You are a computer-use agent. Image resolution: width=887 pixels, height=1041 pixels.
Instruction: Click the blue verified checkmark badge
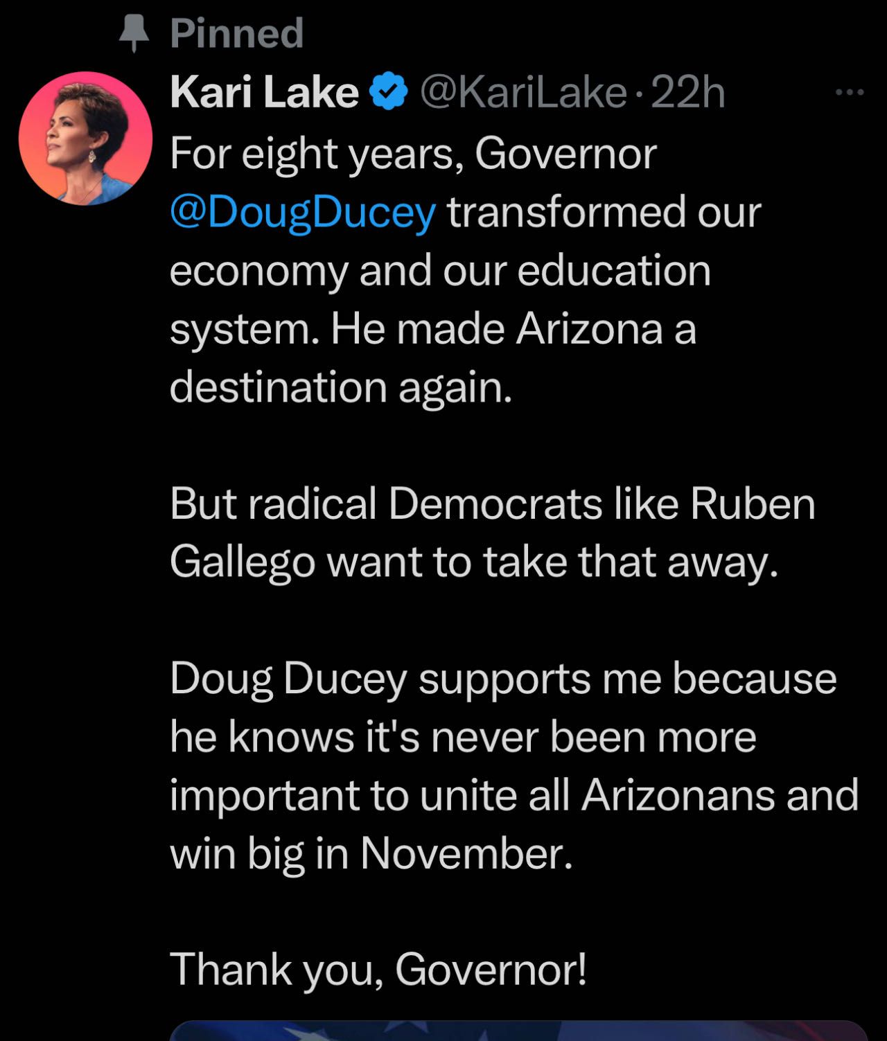pos(389,93)
